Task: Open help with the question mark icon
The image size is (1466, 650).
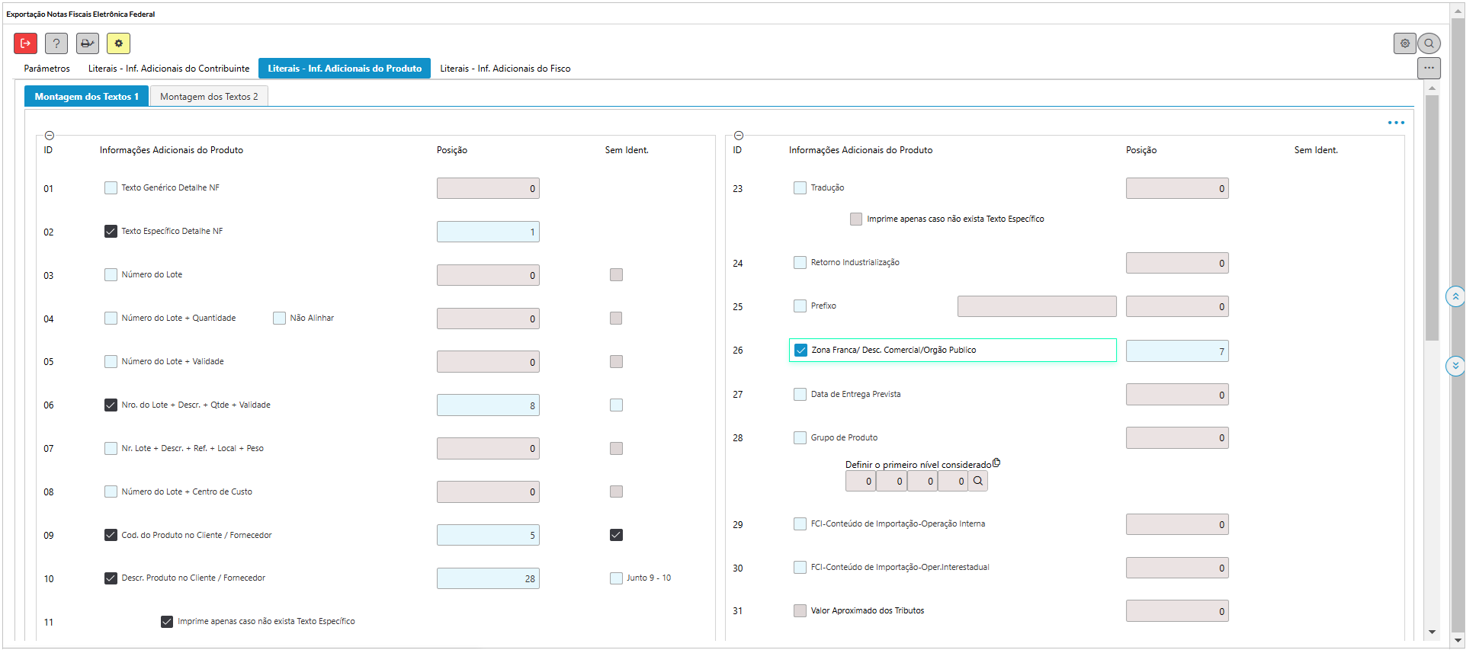Action: [x=56, y=43]
